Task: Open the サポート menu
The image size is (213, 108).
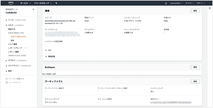Action: (200, 3)
